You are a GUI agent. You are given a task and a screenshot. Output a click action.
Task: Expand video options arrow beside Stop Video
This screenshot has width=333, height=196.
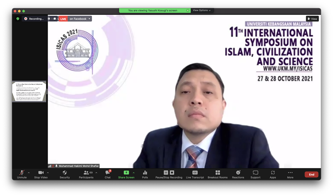(x=48, y=172)
